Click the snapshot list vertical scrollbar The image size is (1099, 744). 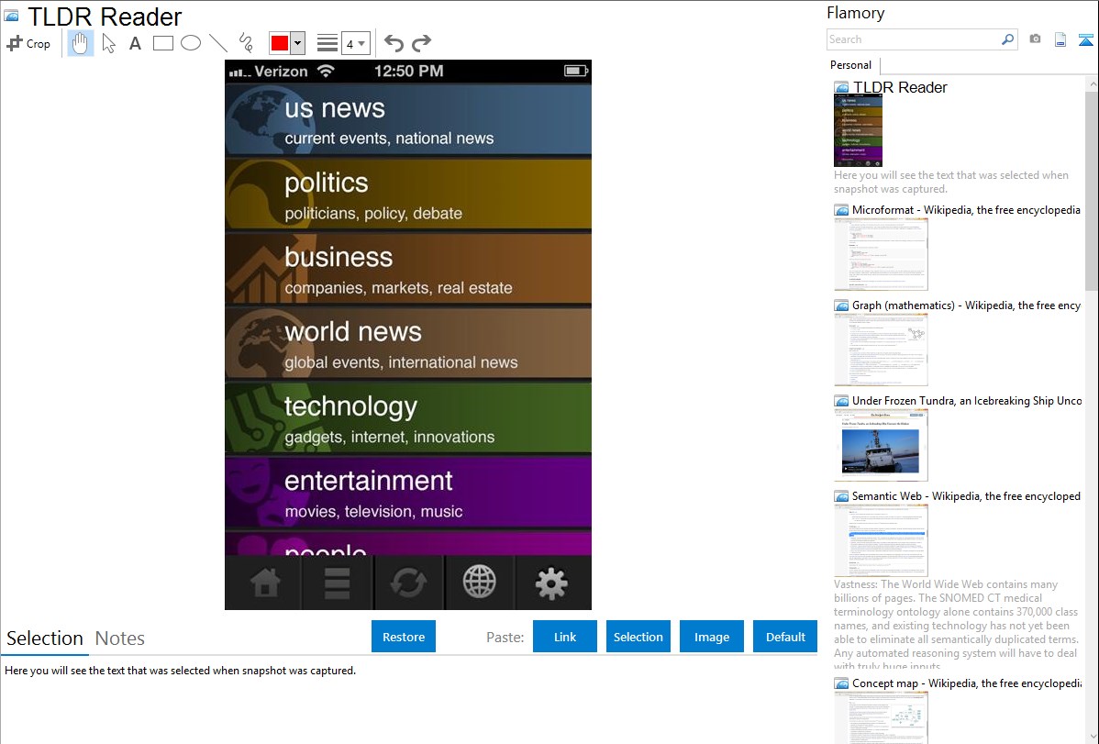pyautogui.click(x=1092, y=191)
